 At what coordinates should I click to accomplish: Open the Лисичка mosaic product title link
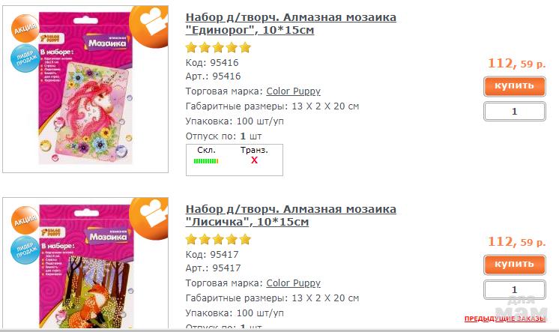(x=291, y=215)
